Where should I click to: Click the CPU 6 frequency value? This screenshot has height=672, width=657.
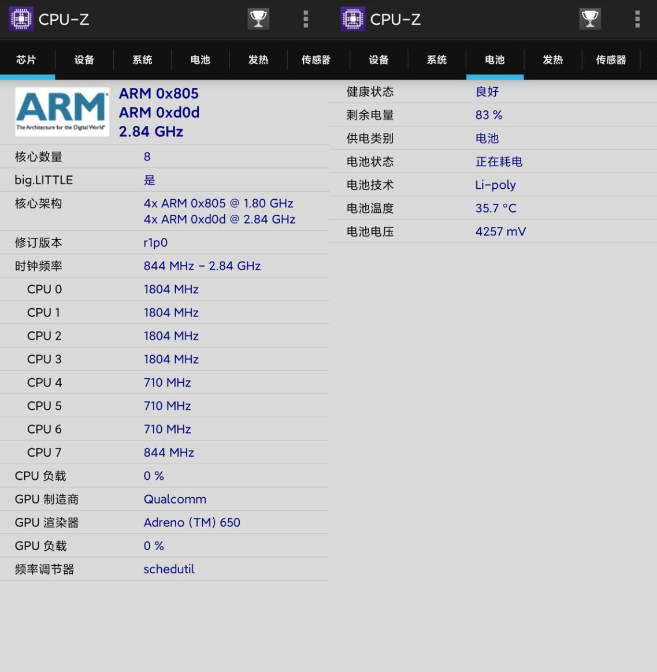(167, 430)
